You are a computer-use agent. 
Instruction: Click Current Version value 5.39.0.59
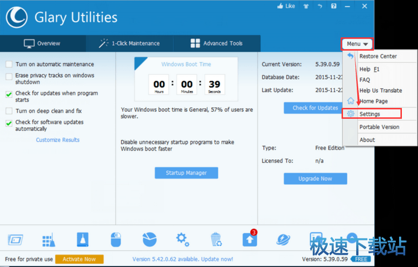[x=328, y=64]
